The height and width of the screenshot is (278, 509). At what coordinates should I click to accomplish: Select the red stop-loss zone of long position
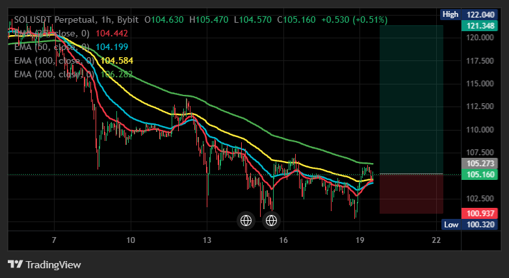(x=411, y=194)
